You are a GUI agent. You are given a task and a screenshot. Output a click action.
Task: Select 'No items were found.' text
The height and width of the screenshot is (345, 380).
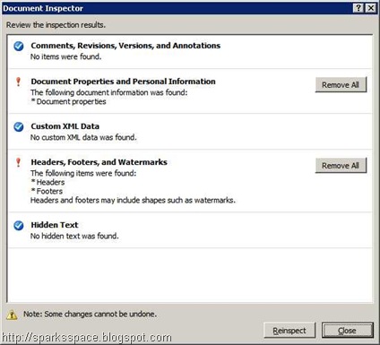(66, 56)
